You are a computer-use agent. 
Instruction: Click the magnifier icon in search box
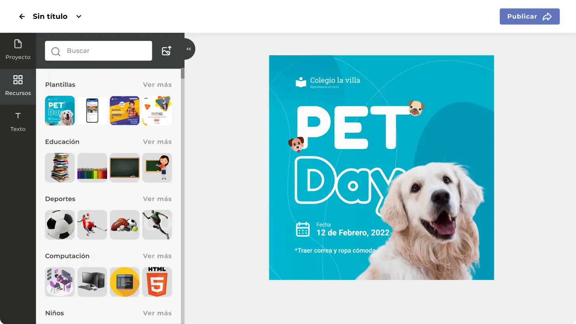(56, 51)
